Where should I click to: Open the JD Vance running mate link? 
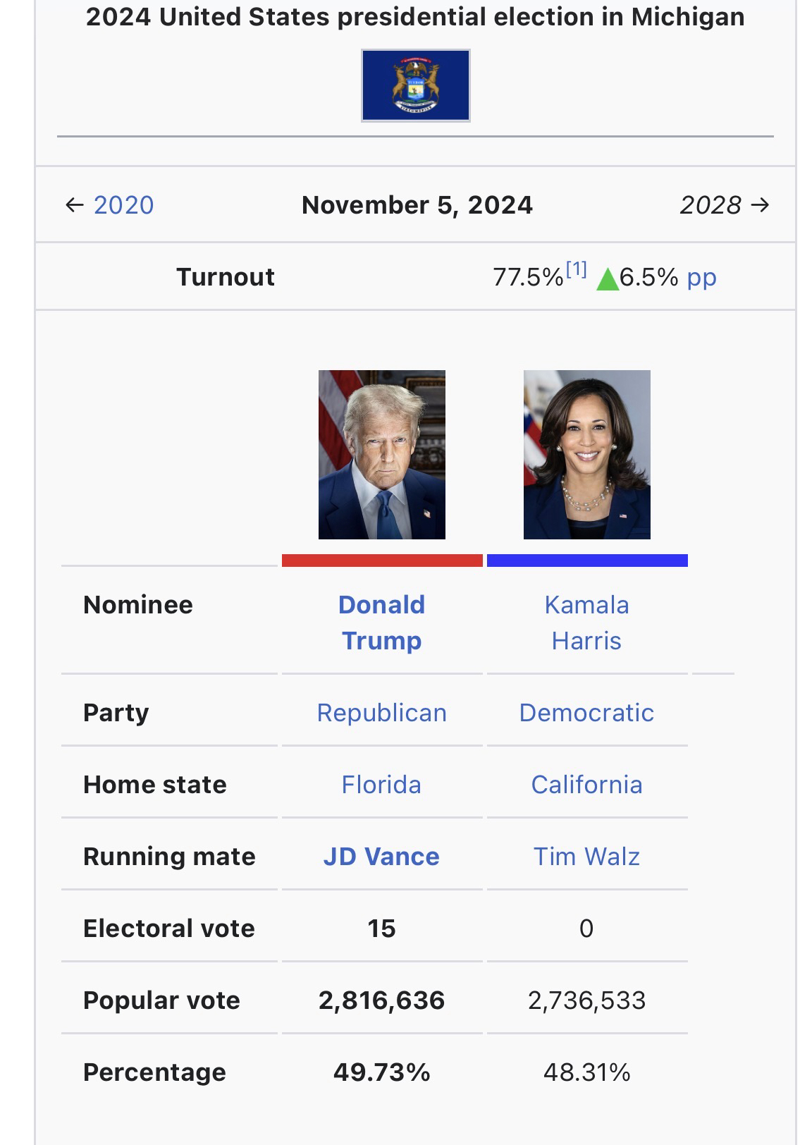(x=381, y=857)
